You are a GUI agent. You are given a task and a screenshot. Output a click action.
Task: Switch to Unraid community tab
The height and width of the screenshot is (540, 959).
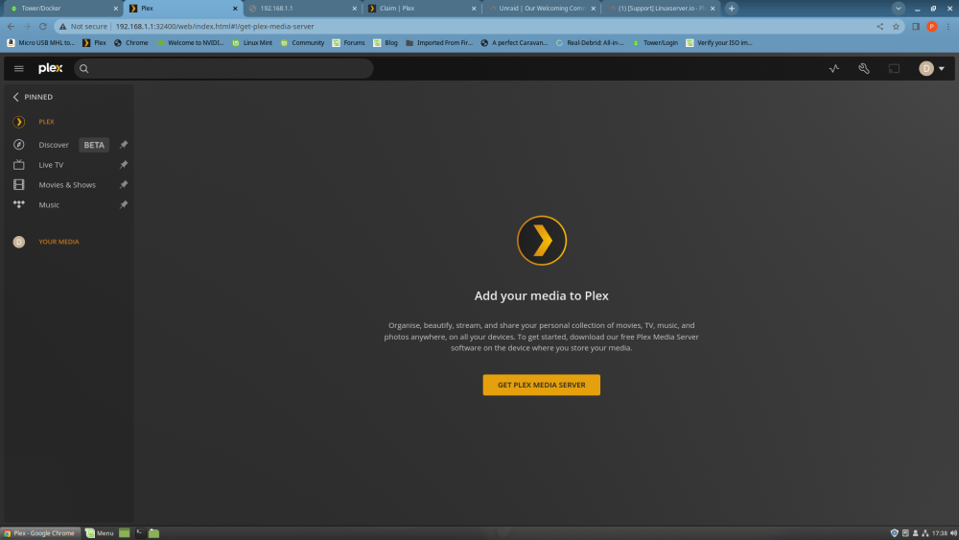coord(541,9)
